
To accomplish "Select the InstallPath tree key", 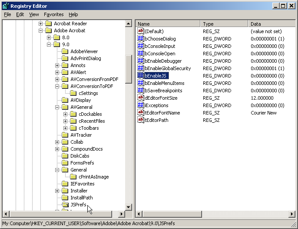I will pyautogui.click(x=82, y=198).
